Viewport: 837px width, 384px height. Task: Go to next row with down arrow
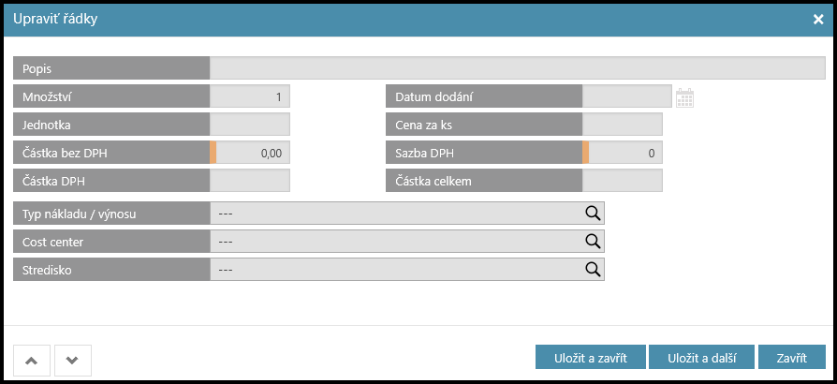click(x=73, y=360)
